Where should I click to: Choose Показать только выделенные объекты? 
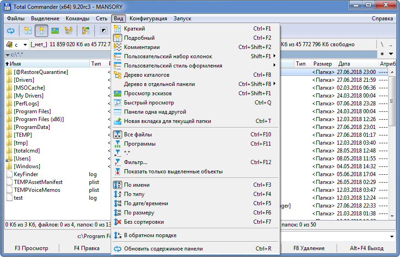[196, 171]
